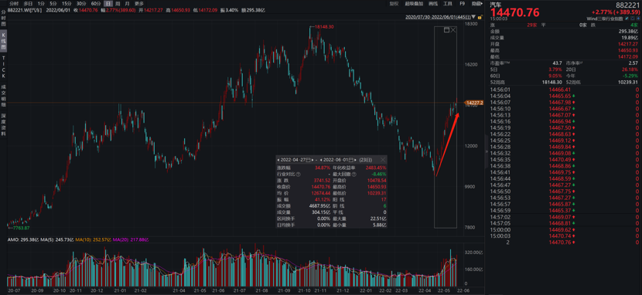
Task: Step end date 2022-06-01 forward
Action: click(x=355, y=160)
